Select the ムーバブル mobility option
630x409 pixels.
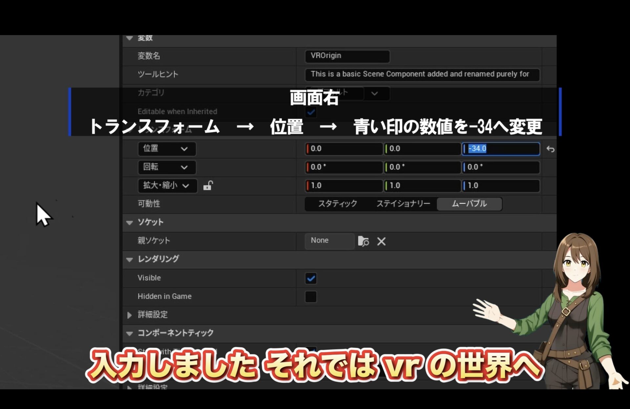pyautogui.click(x=469, y=204)
